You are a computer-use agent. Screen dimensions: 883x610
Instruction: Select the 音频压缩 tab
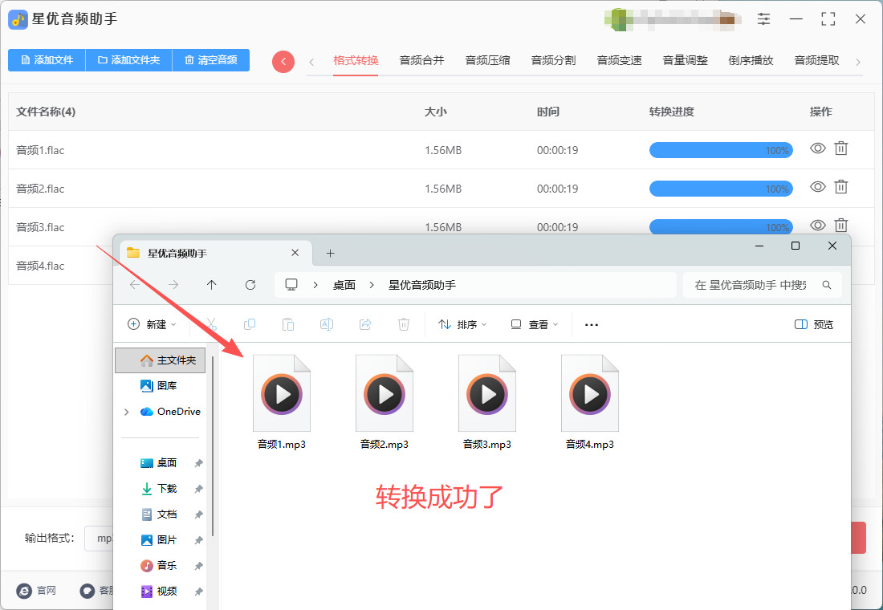click(487, 60)
